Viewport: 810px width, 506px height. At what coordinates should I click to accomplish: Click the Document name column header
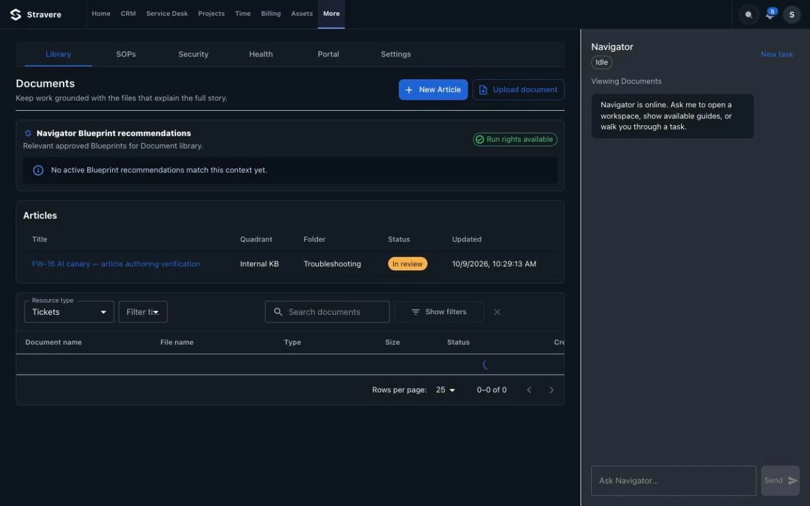click(54, 342)
